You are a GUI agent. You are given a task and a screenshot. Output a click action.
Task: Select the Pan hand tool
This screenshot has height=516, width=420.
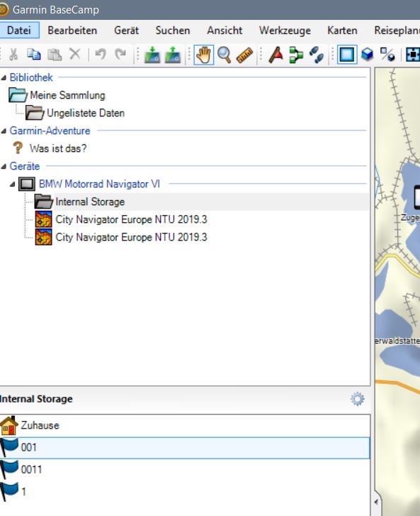(x=203, y=55)
